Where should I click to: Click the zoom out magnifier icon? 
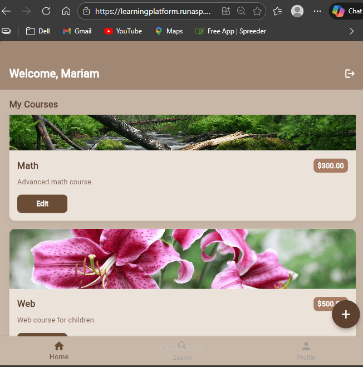(x=241, y=11)
